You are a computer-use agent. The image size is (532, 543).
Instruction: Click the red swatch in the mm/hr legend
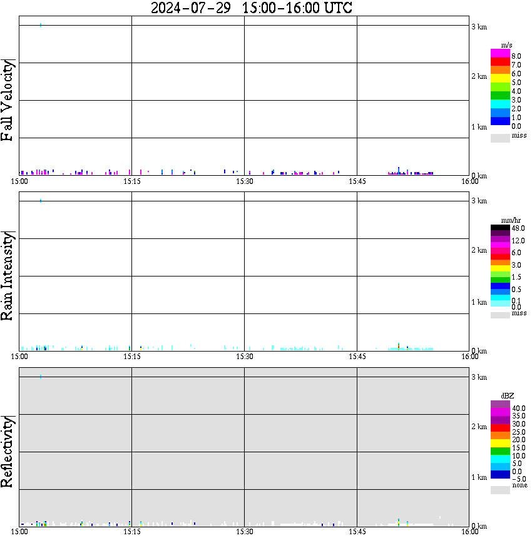pyautogui.click(x=500, y=256)
